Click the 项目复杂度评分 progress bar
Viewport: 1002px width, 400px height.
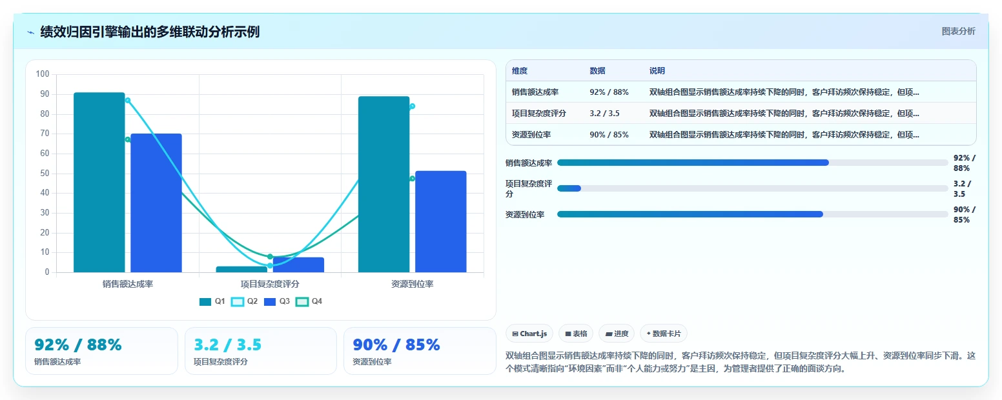pyautogui.click(x=753, y=188)
